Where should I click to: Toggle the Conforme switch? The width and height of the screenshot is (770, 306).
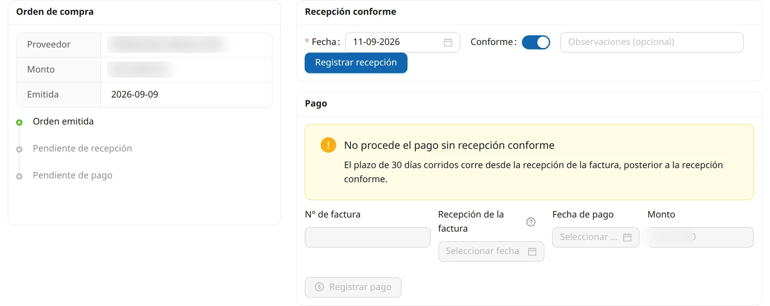tap(536, 42)
